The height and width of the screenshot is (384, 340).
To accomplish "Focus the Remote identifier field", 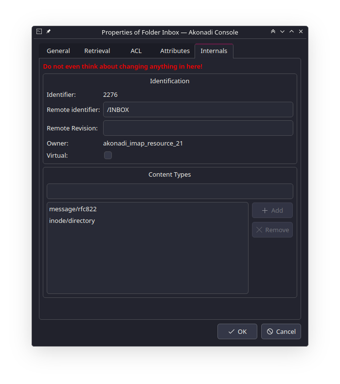I will (198, 110).
